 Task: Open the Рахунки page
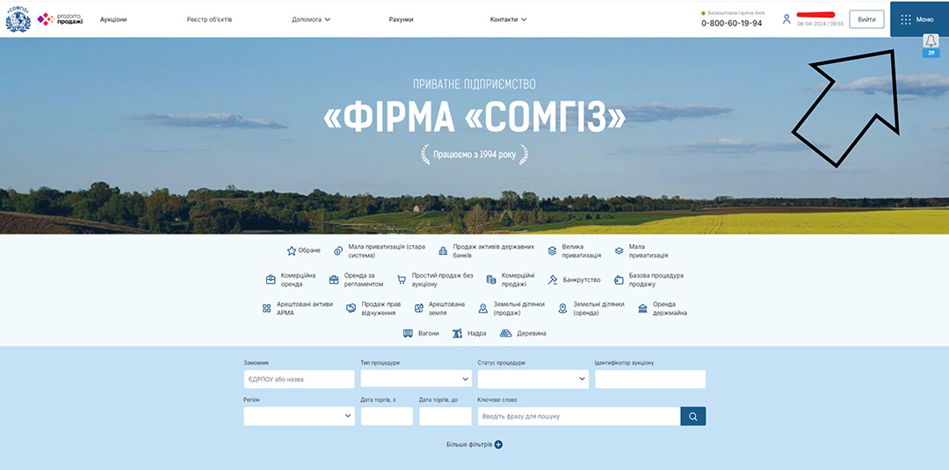click(x=401, y=19)
